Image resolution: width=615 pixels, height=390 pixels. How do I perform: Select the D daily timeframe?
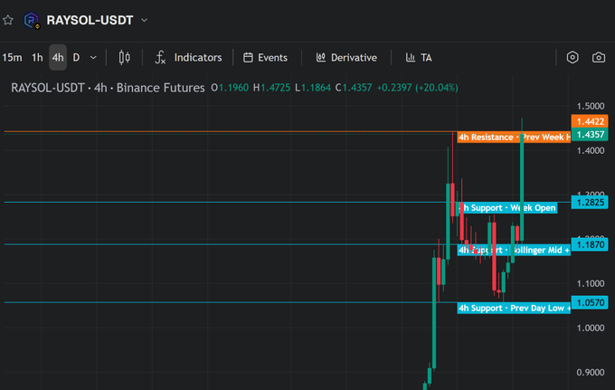76,58
